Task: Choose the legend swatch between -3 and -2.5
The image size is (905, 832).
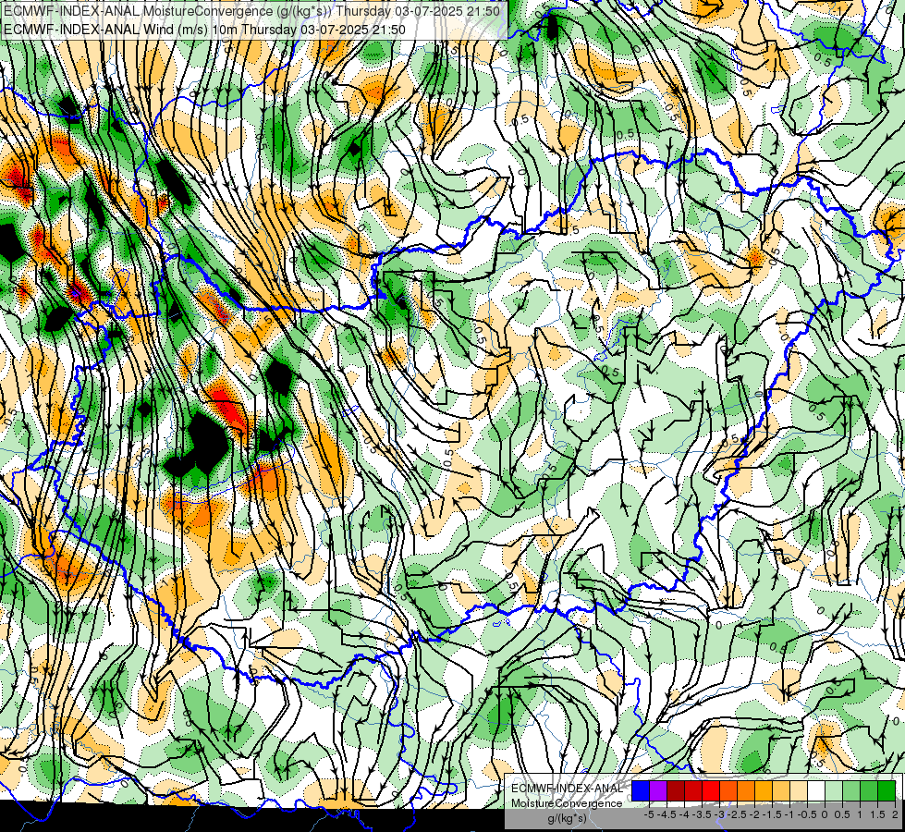Action: point(728,790)
